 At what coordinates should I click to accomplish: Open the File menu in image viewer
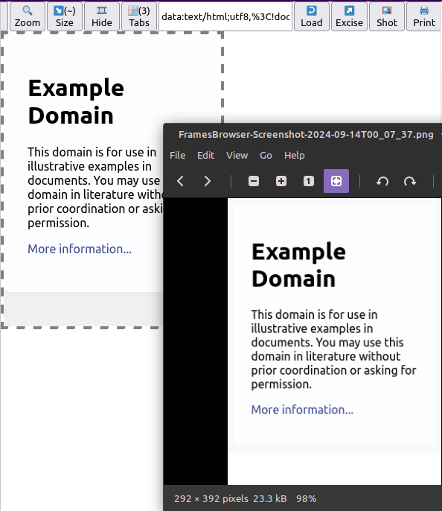tap(177, 156)
